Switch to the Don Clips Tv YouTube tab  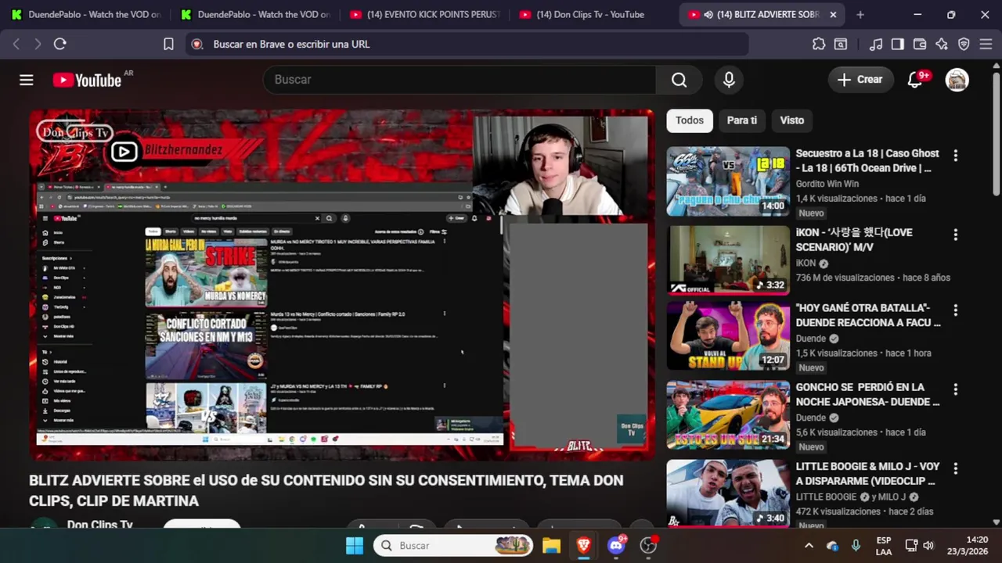(594, 14)
